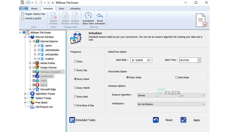Select the Every Month frequency option
Screen dimensions: 229x132
[x=75, y=88]
